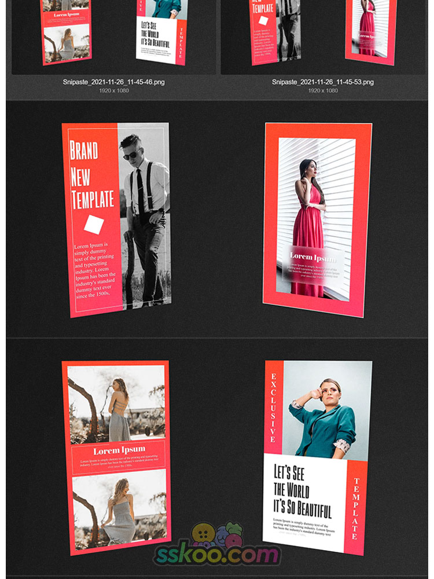The width and height of the screenshot is (434, 579).
Task: Open the Let's See The World poster
Action: [x=317, y=457]
